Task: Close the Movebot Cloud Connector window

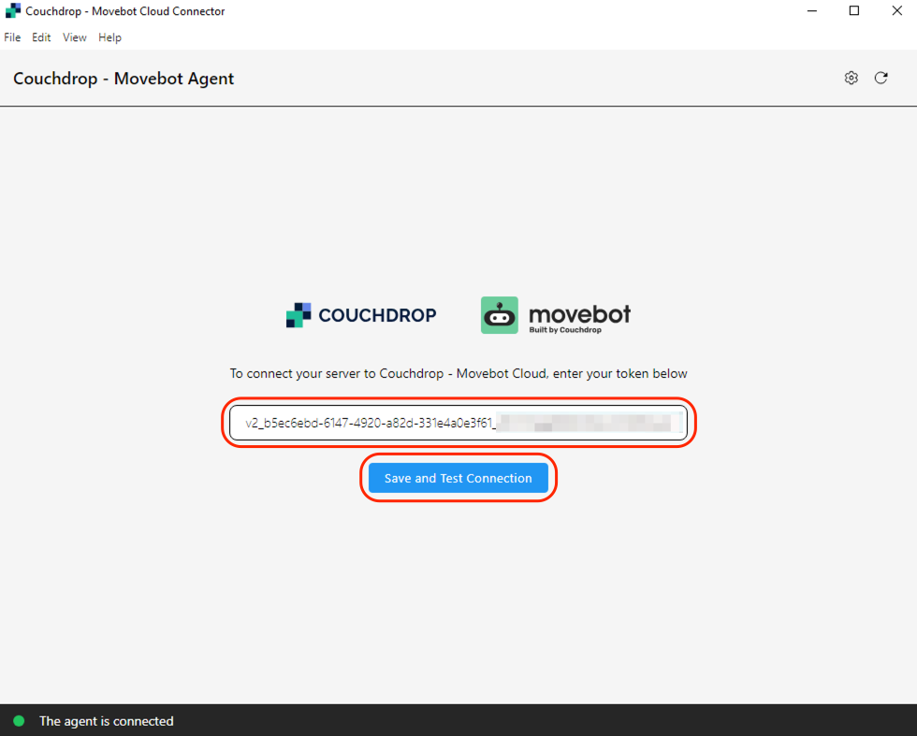Action: point(896,11)
